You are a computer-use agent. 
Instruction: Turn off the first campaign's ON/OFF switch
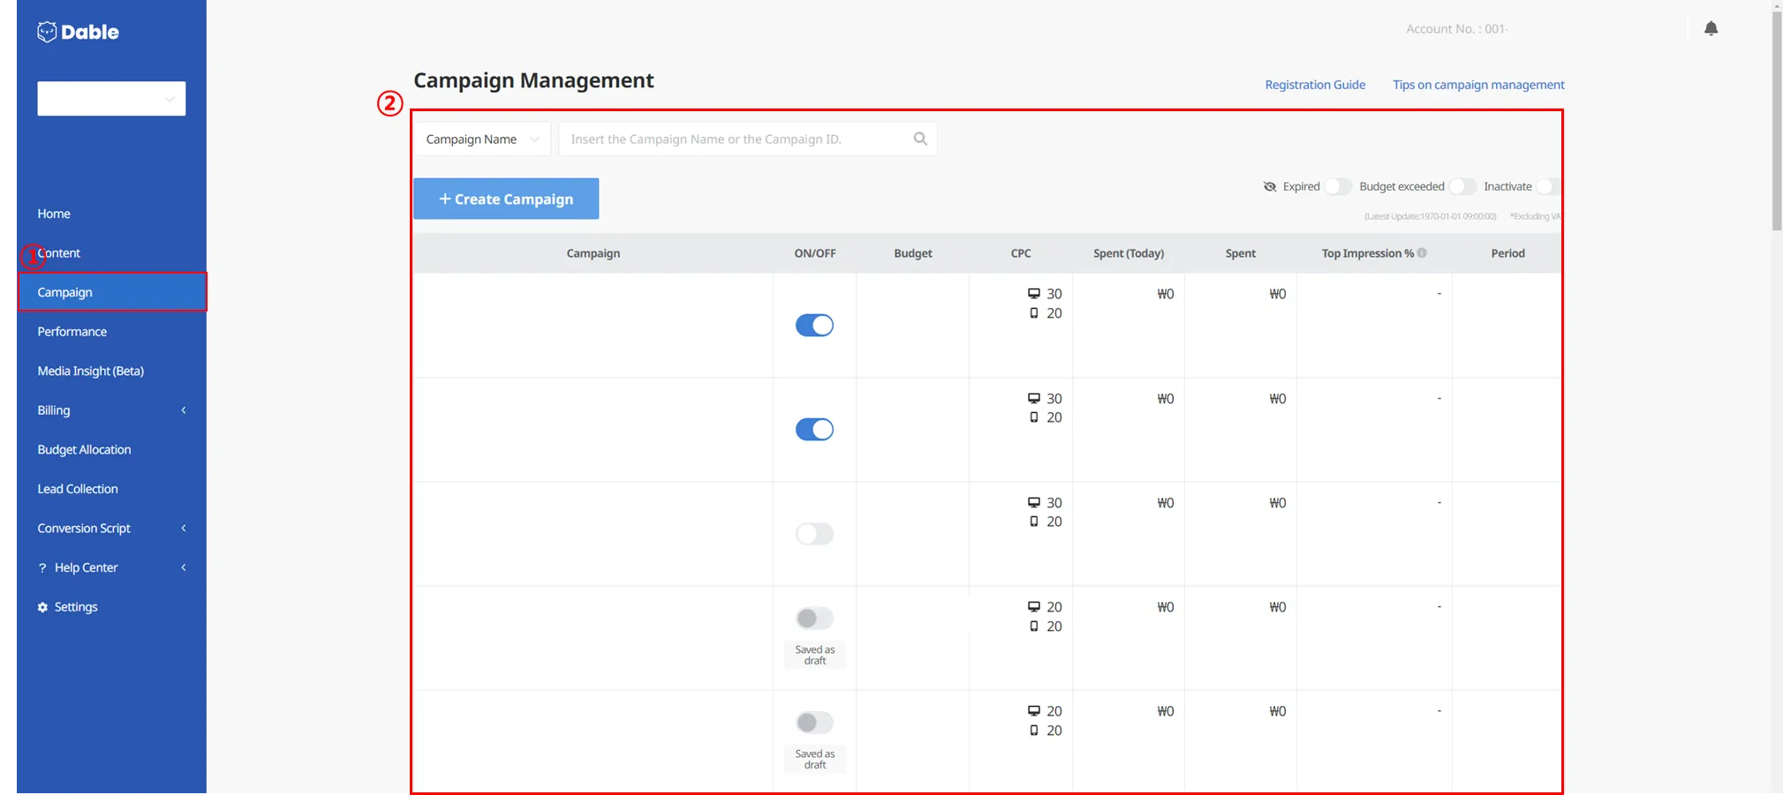coord(814,326)
